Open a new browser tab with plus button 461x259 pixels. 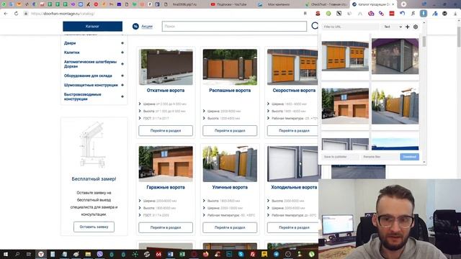point(403,4)
